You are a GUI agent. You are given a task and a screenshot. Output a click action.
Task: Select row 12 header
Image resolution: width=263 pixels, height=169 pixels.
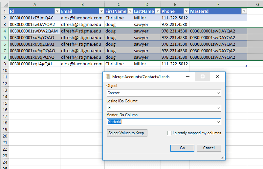[x=5, y=83]
